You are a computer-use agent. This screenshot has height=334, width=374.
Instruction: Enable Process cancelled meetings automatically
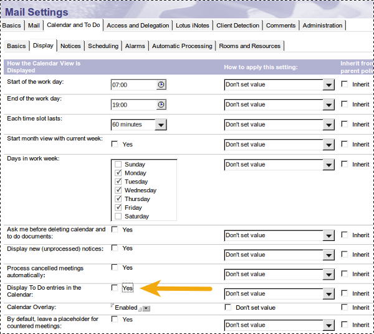(x=115, y=267)
